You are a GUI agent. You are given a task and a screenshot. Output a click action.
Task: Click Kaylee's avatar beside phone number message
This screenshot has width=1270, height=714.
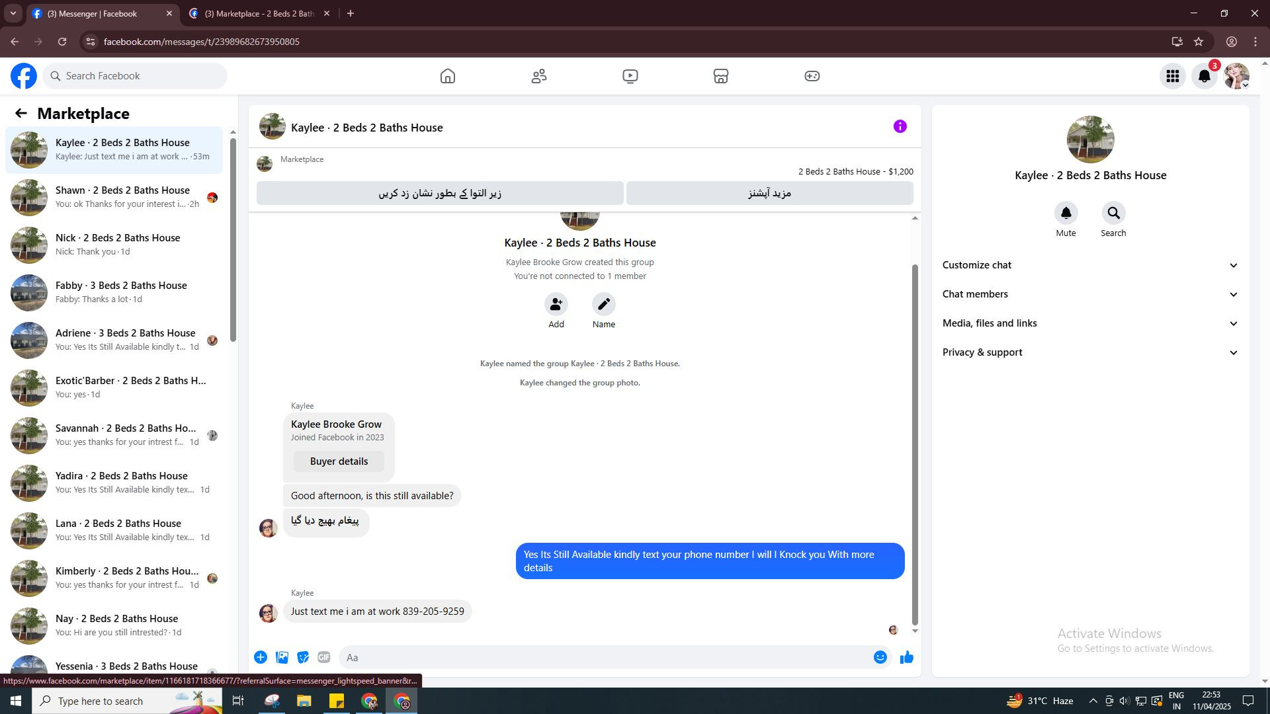(269, 614)
